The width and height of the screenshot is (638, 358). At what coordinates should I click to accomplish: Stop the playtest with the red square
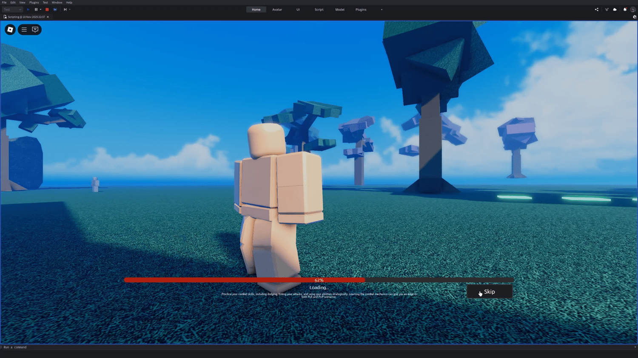(x=47, y=9)
